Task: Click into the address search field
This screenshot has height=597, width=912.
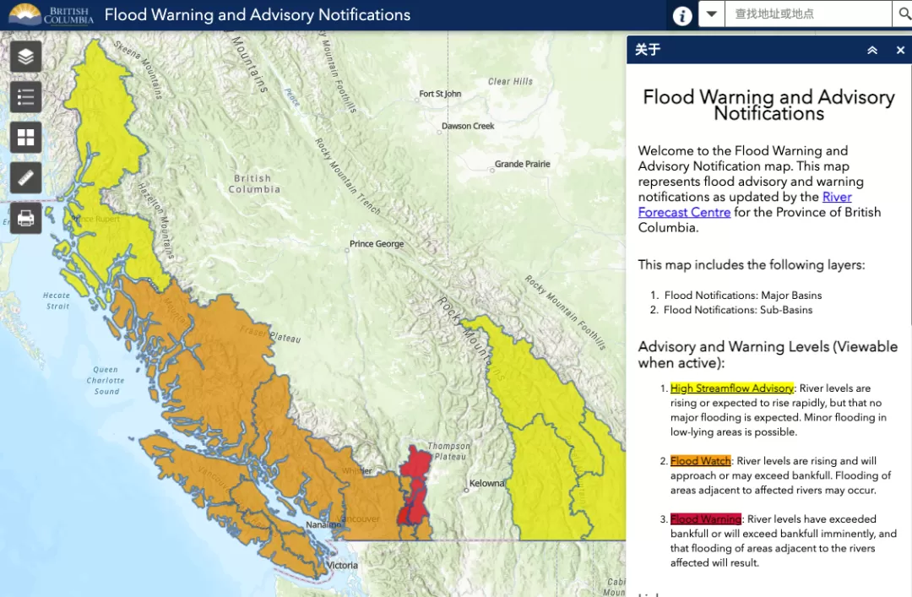Action: (x=808, y=14)
